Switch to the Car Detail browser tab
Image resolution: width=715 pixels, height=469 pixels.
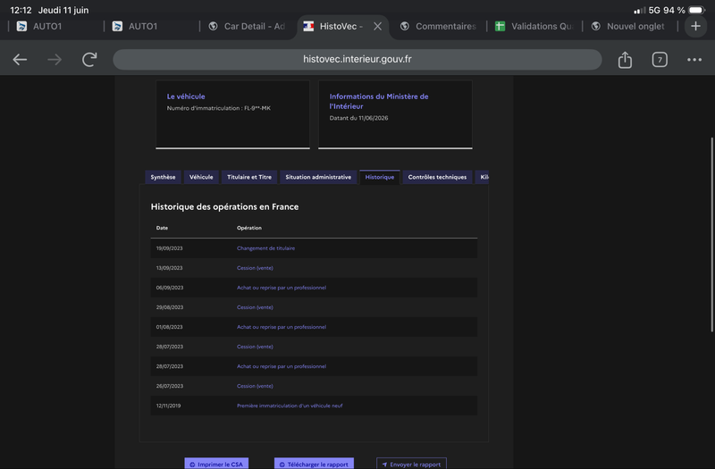(x=248, y=27)
